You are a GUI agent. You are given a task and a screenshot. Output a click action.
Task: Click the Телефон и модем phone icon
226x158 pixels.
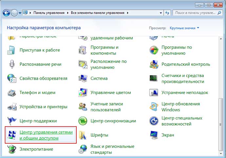(x=12, y=92)
